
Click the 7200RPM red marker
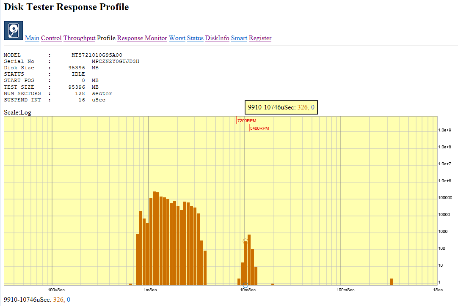coord(246,121)
